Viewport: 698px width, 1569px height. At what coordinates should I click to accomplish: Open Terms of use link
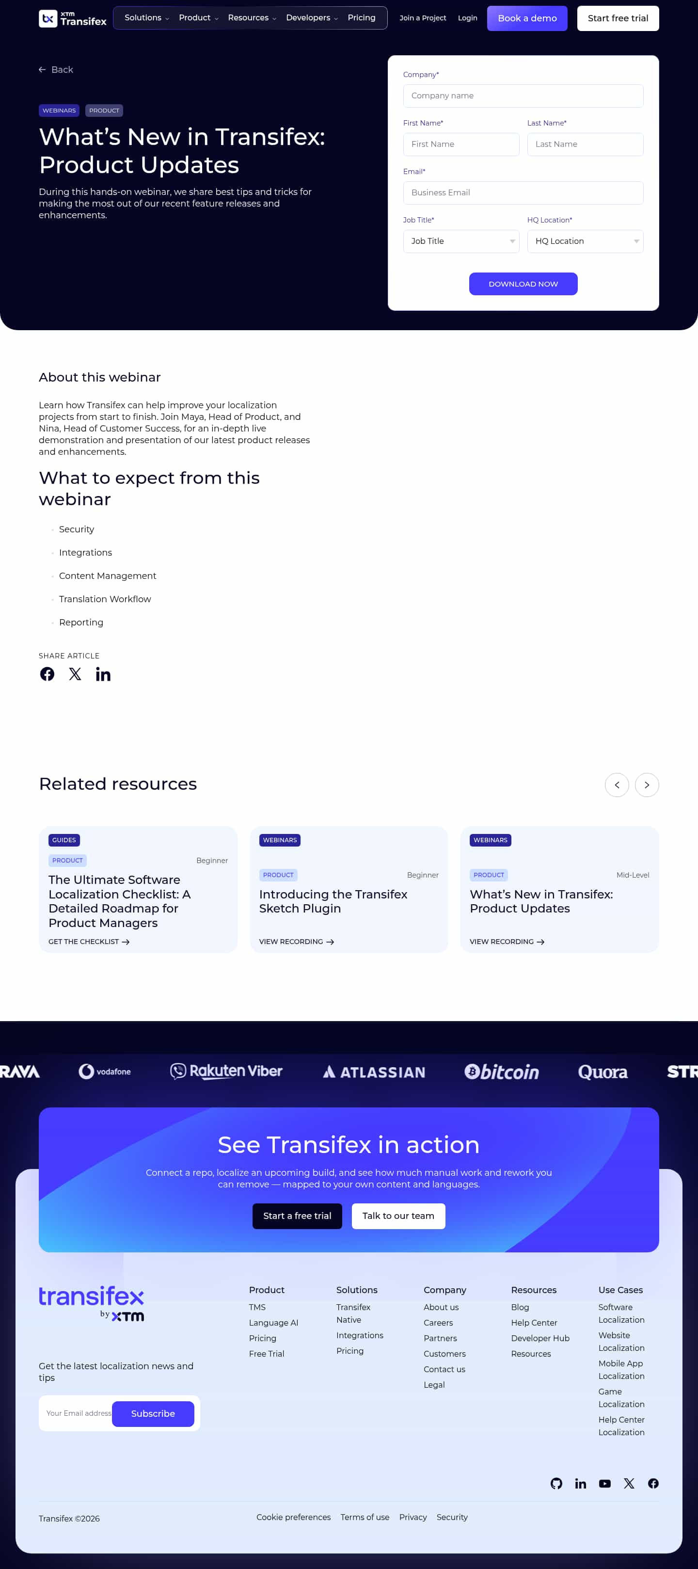point(365,1517)
